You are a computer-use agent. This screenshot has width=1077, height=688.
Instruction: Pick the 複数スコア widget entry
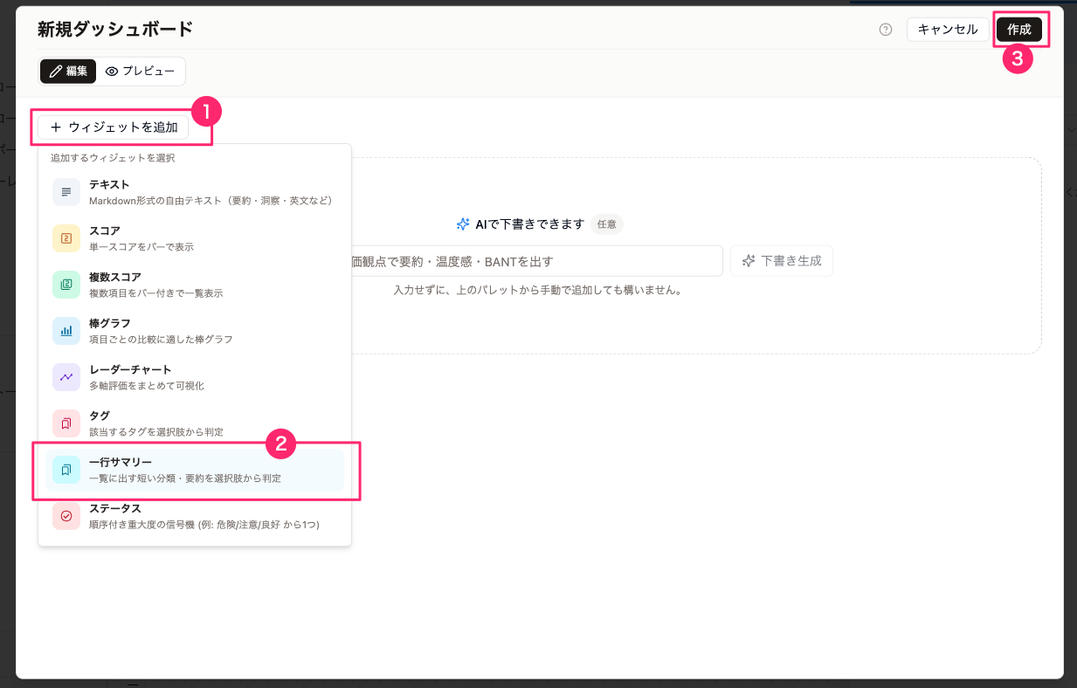pos(195,285)
